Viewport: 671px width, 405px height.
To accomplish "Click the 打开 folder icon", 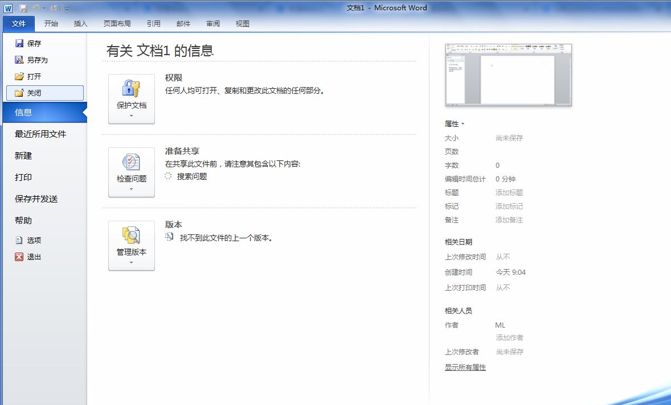I will tap(19, 76).
